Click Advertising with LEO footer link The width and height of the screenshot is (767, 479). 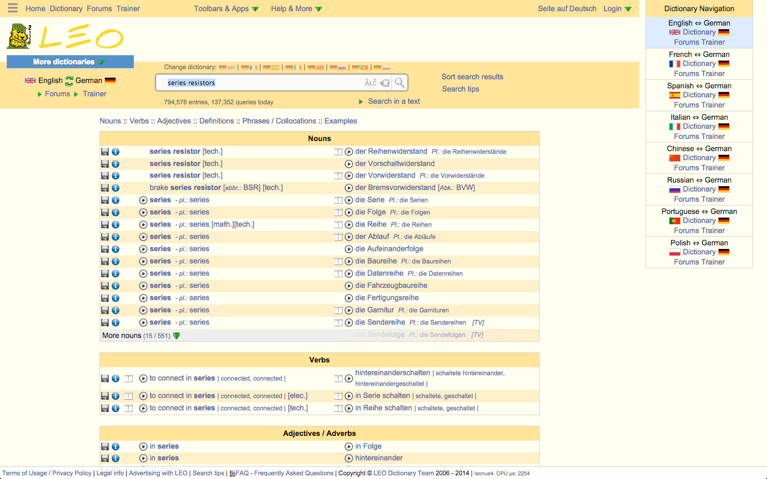click(x=158, y=473)
